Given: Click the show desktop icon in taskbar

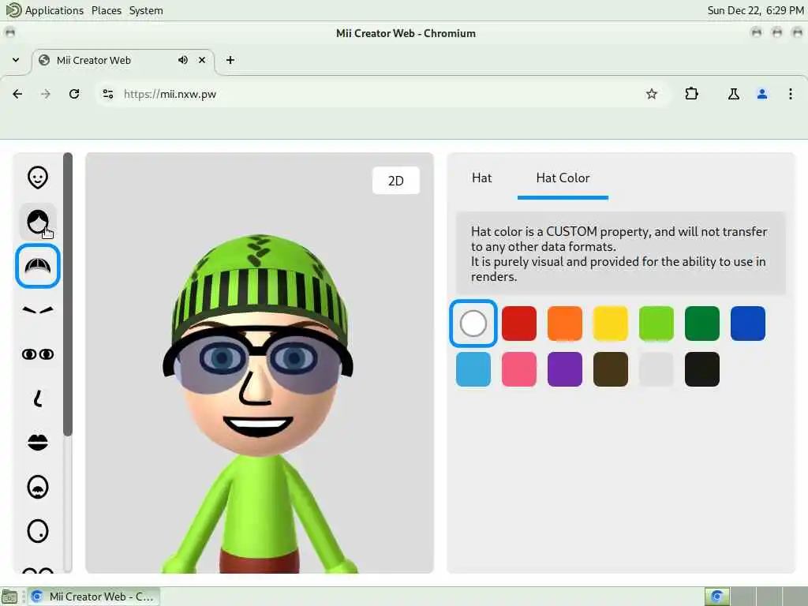Looking at the screenshot, I should (9, 597).
